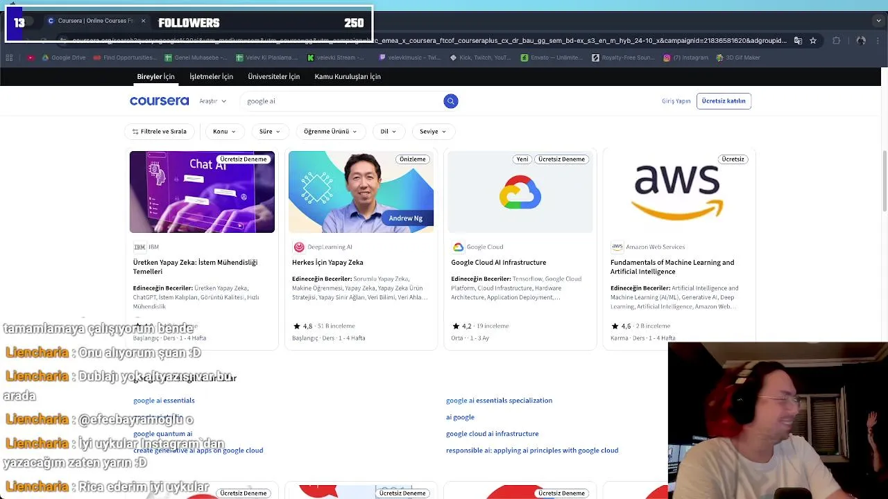
Task: Click 'create generative ai apps on google cloud'
Action: pos(198,450)
